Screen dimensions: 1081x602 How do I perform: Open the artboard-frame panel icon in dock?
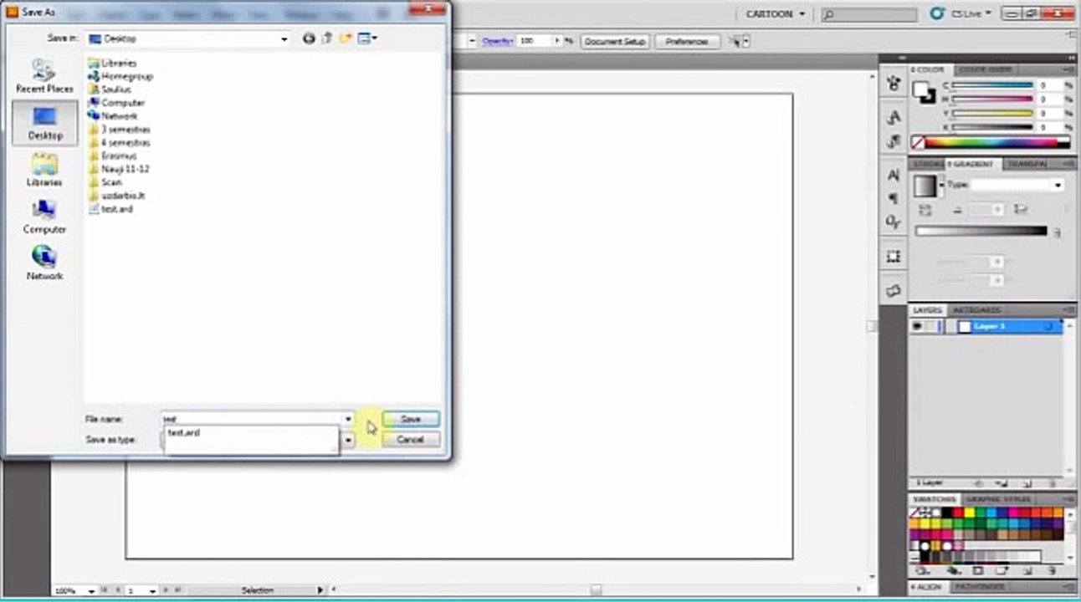[894, 256]
